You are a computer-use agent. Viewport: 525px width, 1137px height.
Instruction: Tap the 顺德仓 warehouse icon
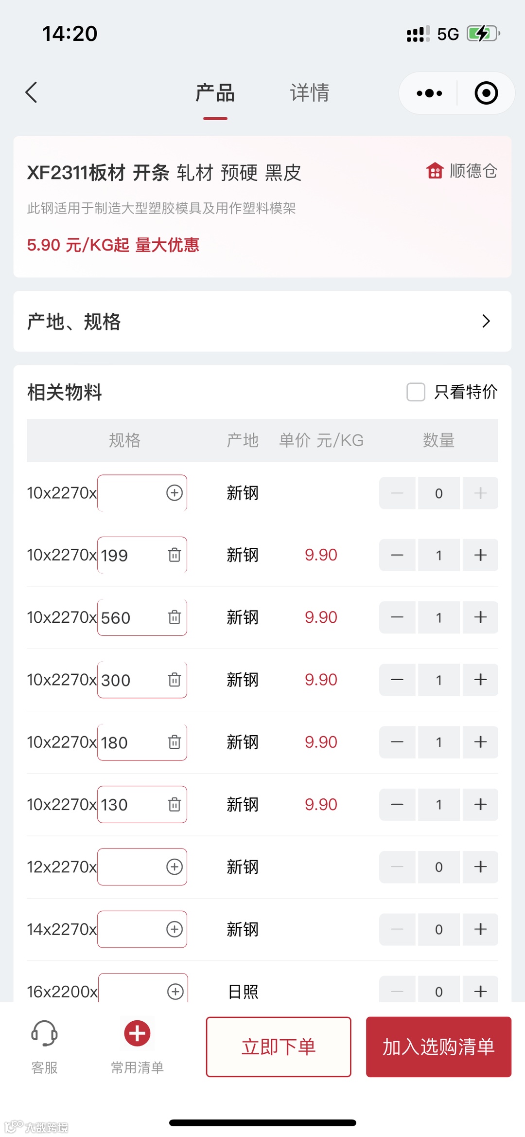(435, 171)
